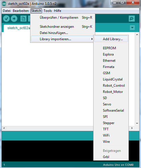The height and width of the screenshot is (168, 141).
Task: Import the GSM library
Action: pyautogui.click(x=111, y=73)
